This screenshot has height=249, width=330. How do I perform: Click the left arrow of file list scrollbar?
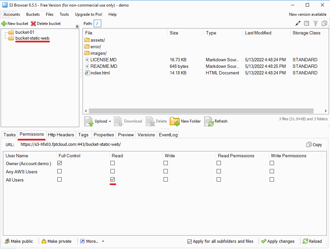click(86, 111)
